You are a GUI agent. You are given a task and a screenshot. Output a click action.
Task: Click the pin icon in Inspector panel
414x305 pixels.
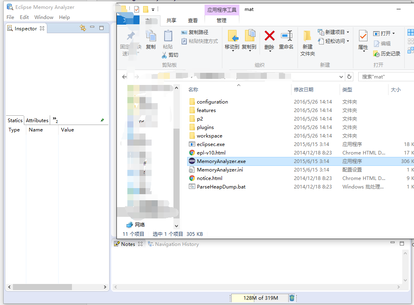pos(102,120)
